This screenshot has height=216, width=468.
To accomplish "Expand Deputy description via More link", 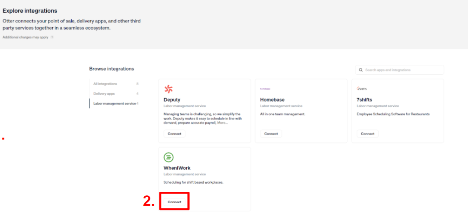I will (x=222, y=123).
